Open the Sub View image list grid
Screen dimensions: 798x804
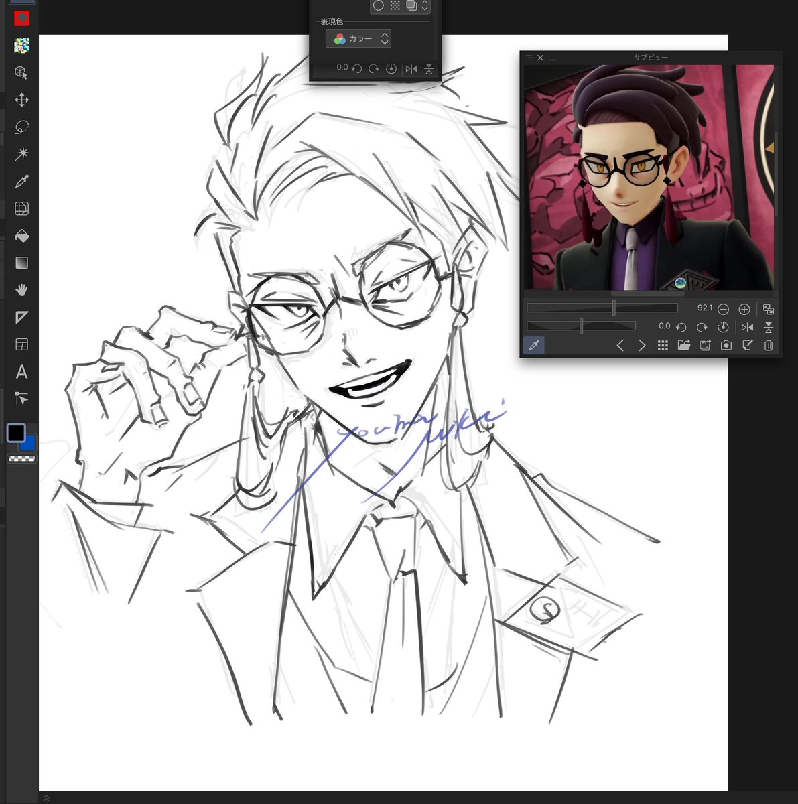(663, 346)
